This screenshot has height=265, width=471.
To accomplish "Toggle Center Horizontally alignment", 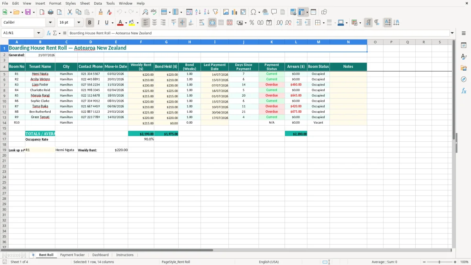I will coord(155,23).
